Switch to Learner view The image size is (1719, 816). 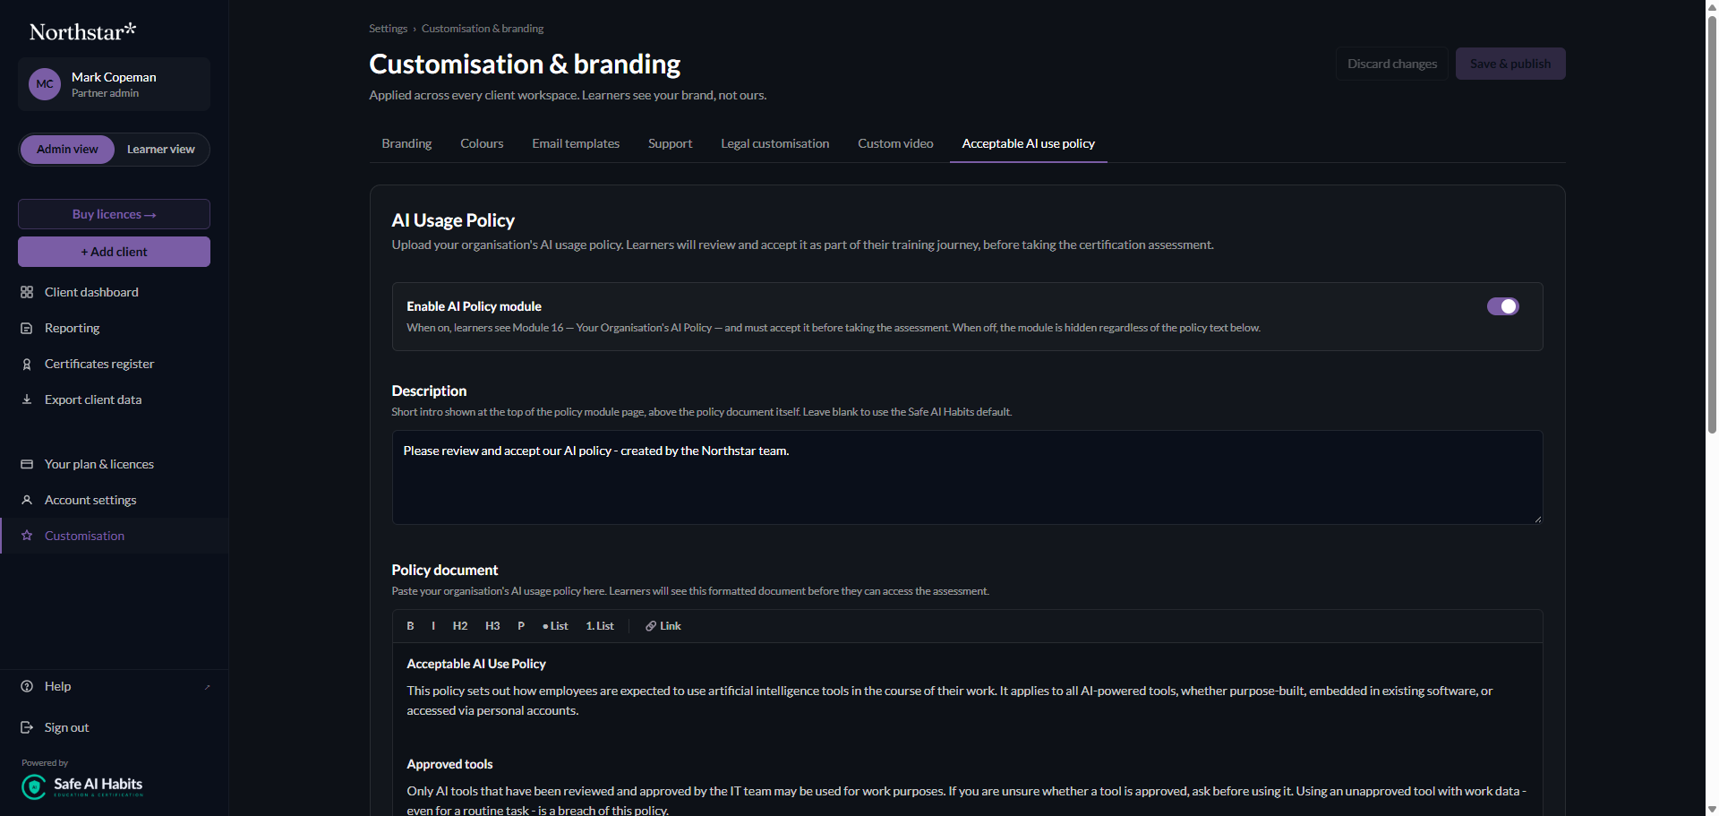pyautogui.click(x=161, y=150)
